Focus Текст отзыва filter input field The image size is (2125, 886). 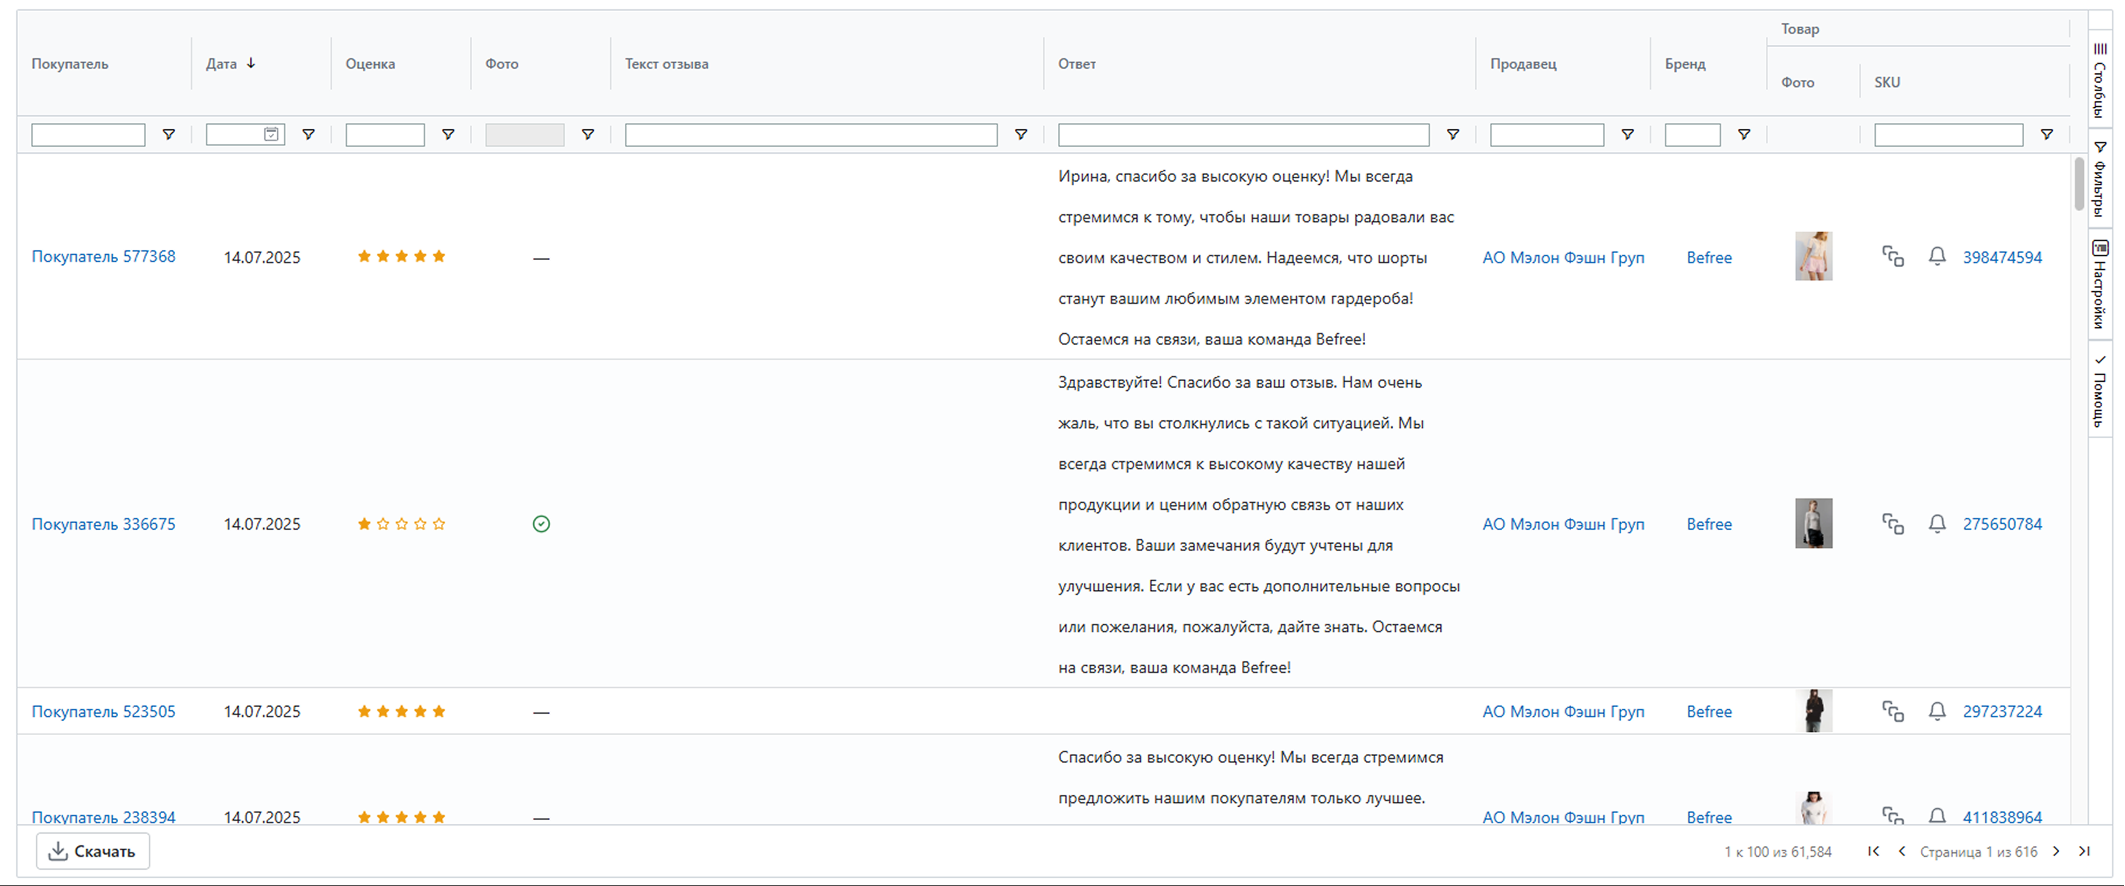click(811, 134)
